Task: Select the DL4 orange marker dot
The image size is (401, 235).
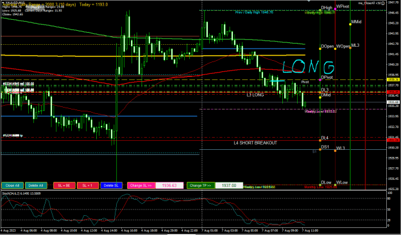Action: point(320,140)
